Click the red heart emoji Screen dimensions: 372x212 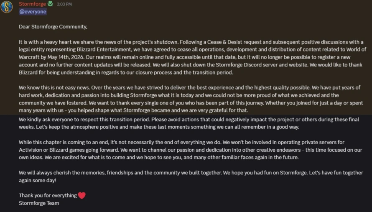82,195
